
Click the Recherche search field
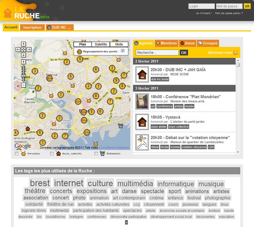pos(157,52)
